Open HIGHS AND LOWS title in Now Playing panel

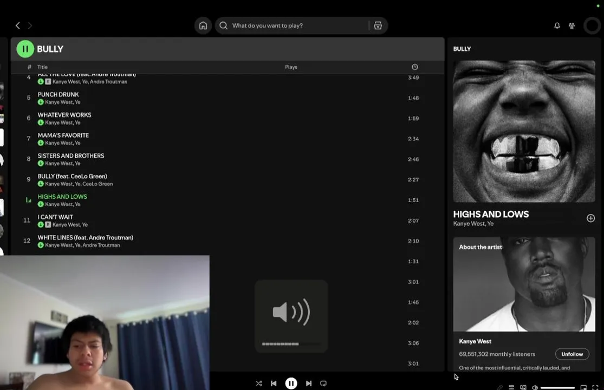coord(491,214)
